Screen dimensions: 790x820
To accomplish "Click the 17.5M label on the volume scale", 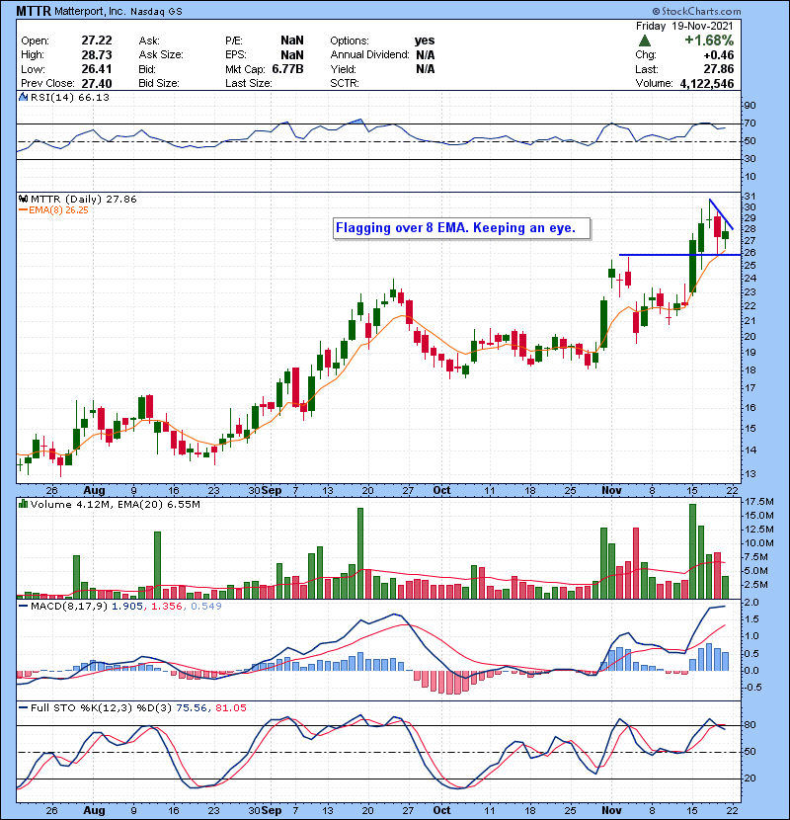I will 759,502.
